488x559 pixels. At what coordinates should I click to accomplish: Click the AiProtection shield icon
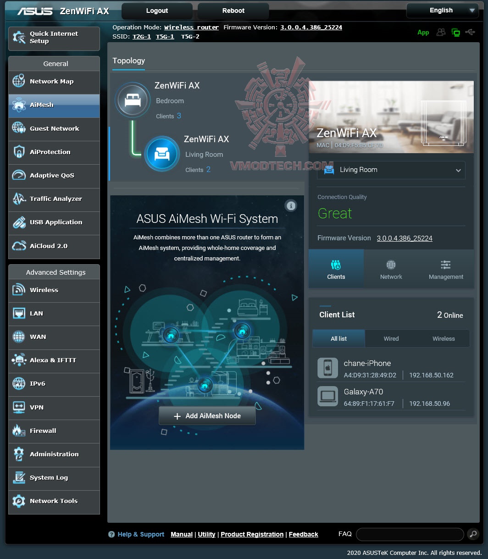point(19,152)
